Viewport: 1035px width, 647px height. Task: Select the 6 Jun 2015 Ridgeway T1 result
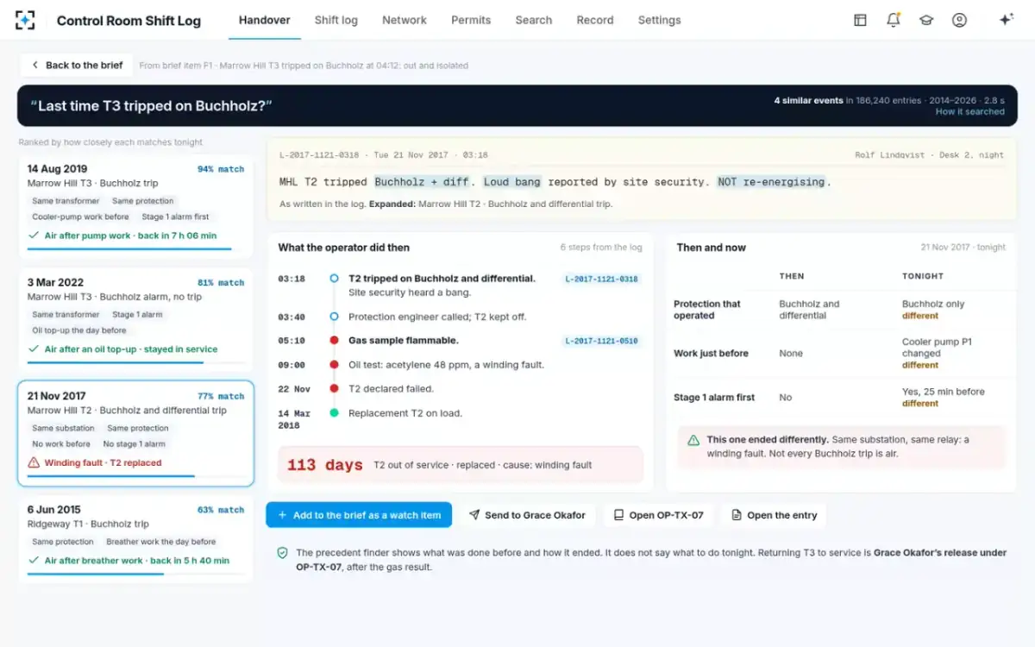point(135,541)
